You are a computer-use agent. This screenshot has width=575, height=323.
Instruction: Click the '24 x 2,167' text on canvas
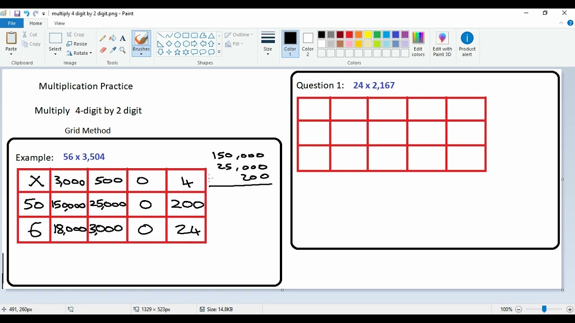coord(374,85)
